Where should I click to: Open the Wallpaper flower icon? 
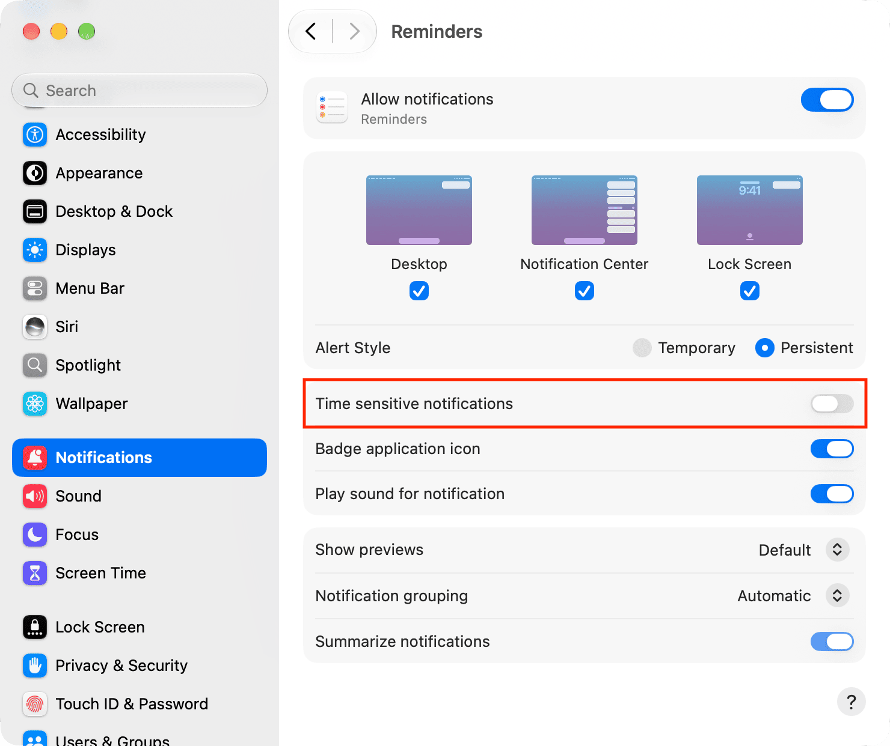pyautogui.click(x=35, y=404)
